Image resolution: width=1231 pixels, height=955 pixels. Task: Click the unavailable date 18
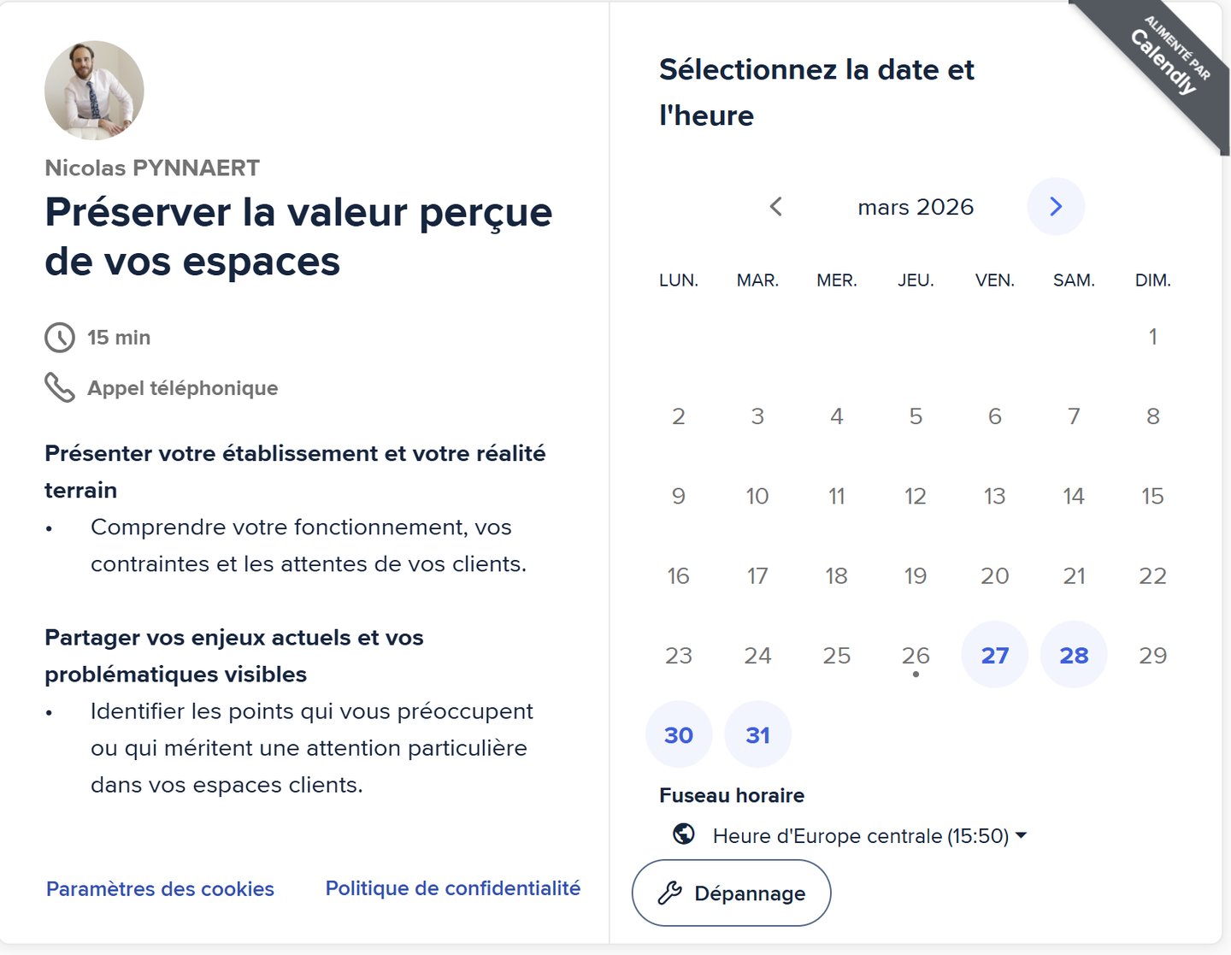[837, 575]
